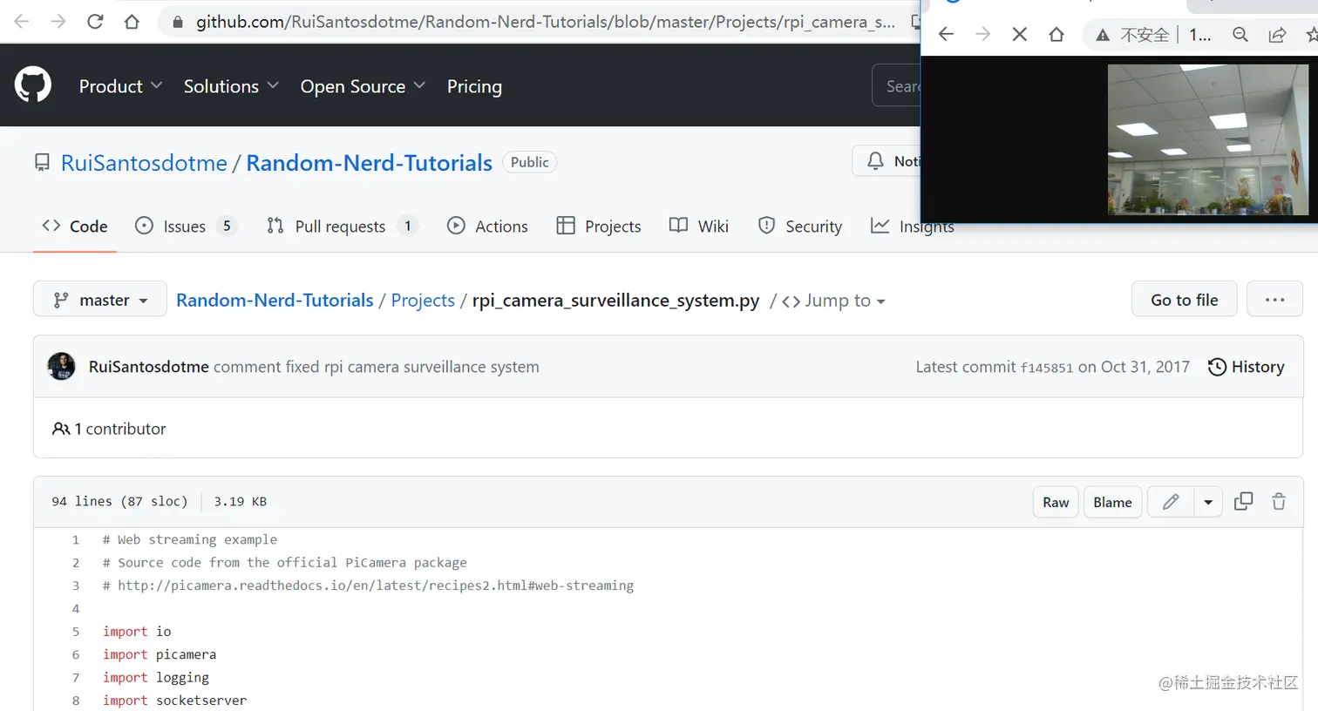Click the lock icon in GitHub address bar
The height and width of the screenshot is (711, 1318).
pyautogui.click(x=178, y=22)
